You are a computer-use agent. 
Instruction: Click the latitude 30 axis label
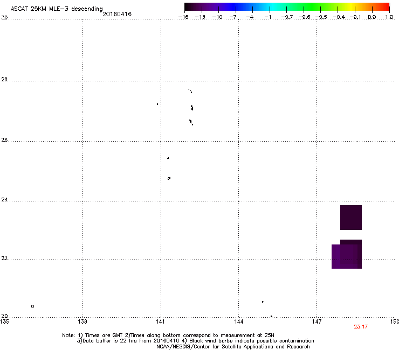(4, 18)
